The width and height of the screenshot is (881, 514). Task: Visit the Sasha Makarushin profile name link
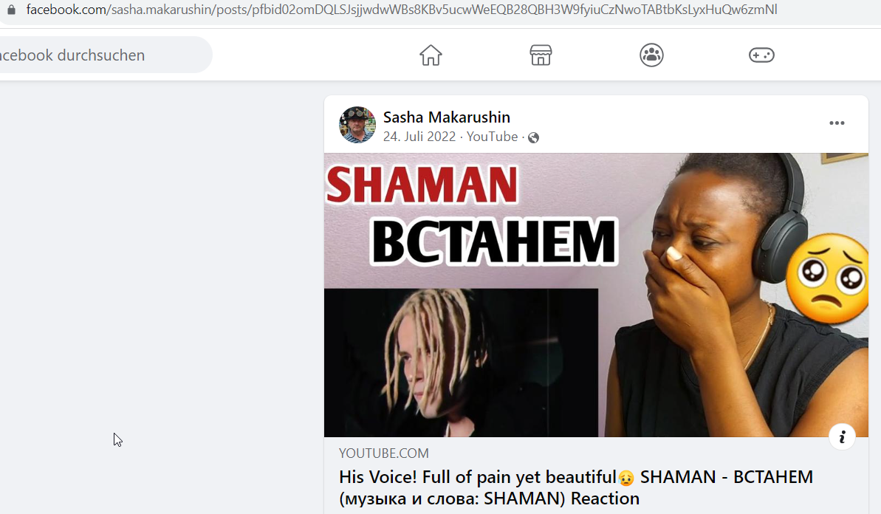pos(447,117)
